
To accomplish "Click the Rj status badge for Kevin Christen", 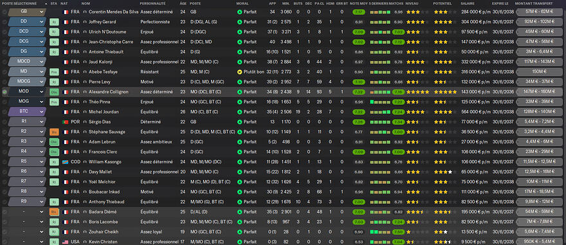I will point(54,242).
